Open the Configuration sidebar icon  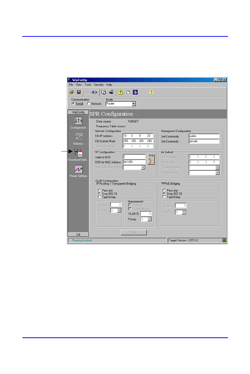pyautogui.click(x=78, y=121)
